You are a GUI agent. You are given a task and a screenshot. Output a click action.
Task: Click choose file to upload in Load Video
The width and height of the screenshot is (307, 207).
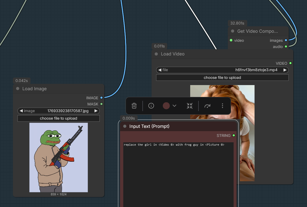point(222,78)
